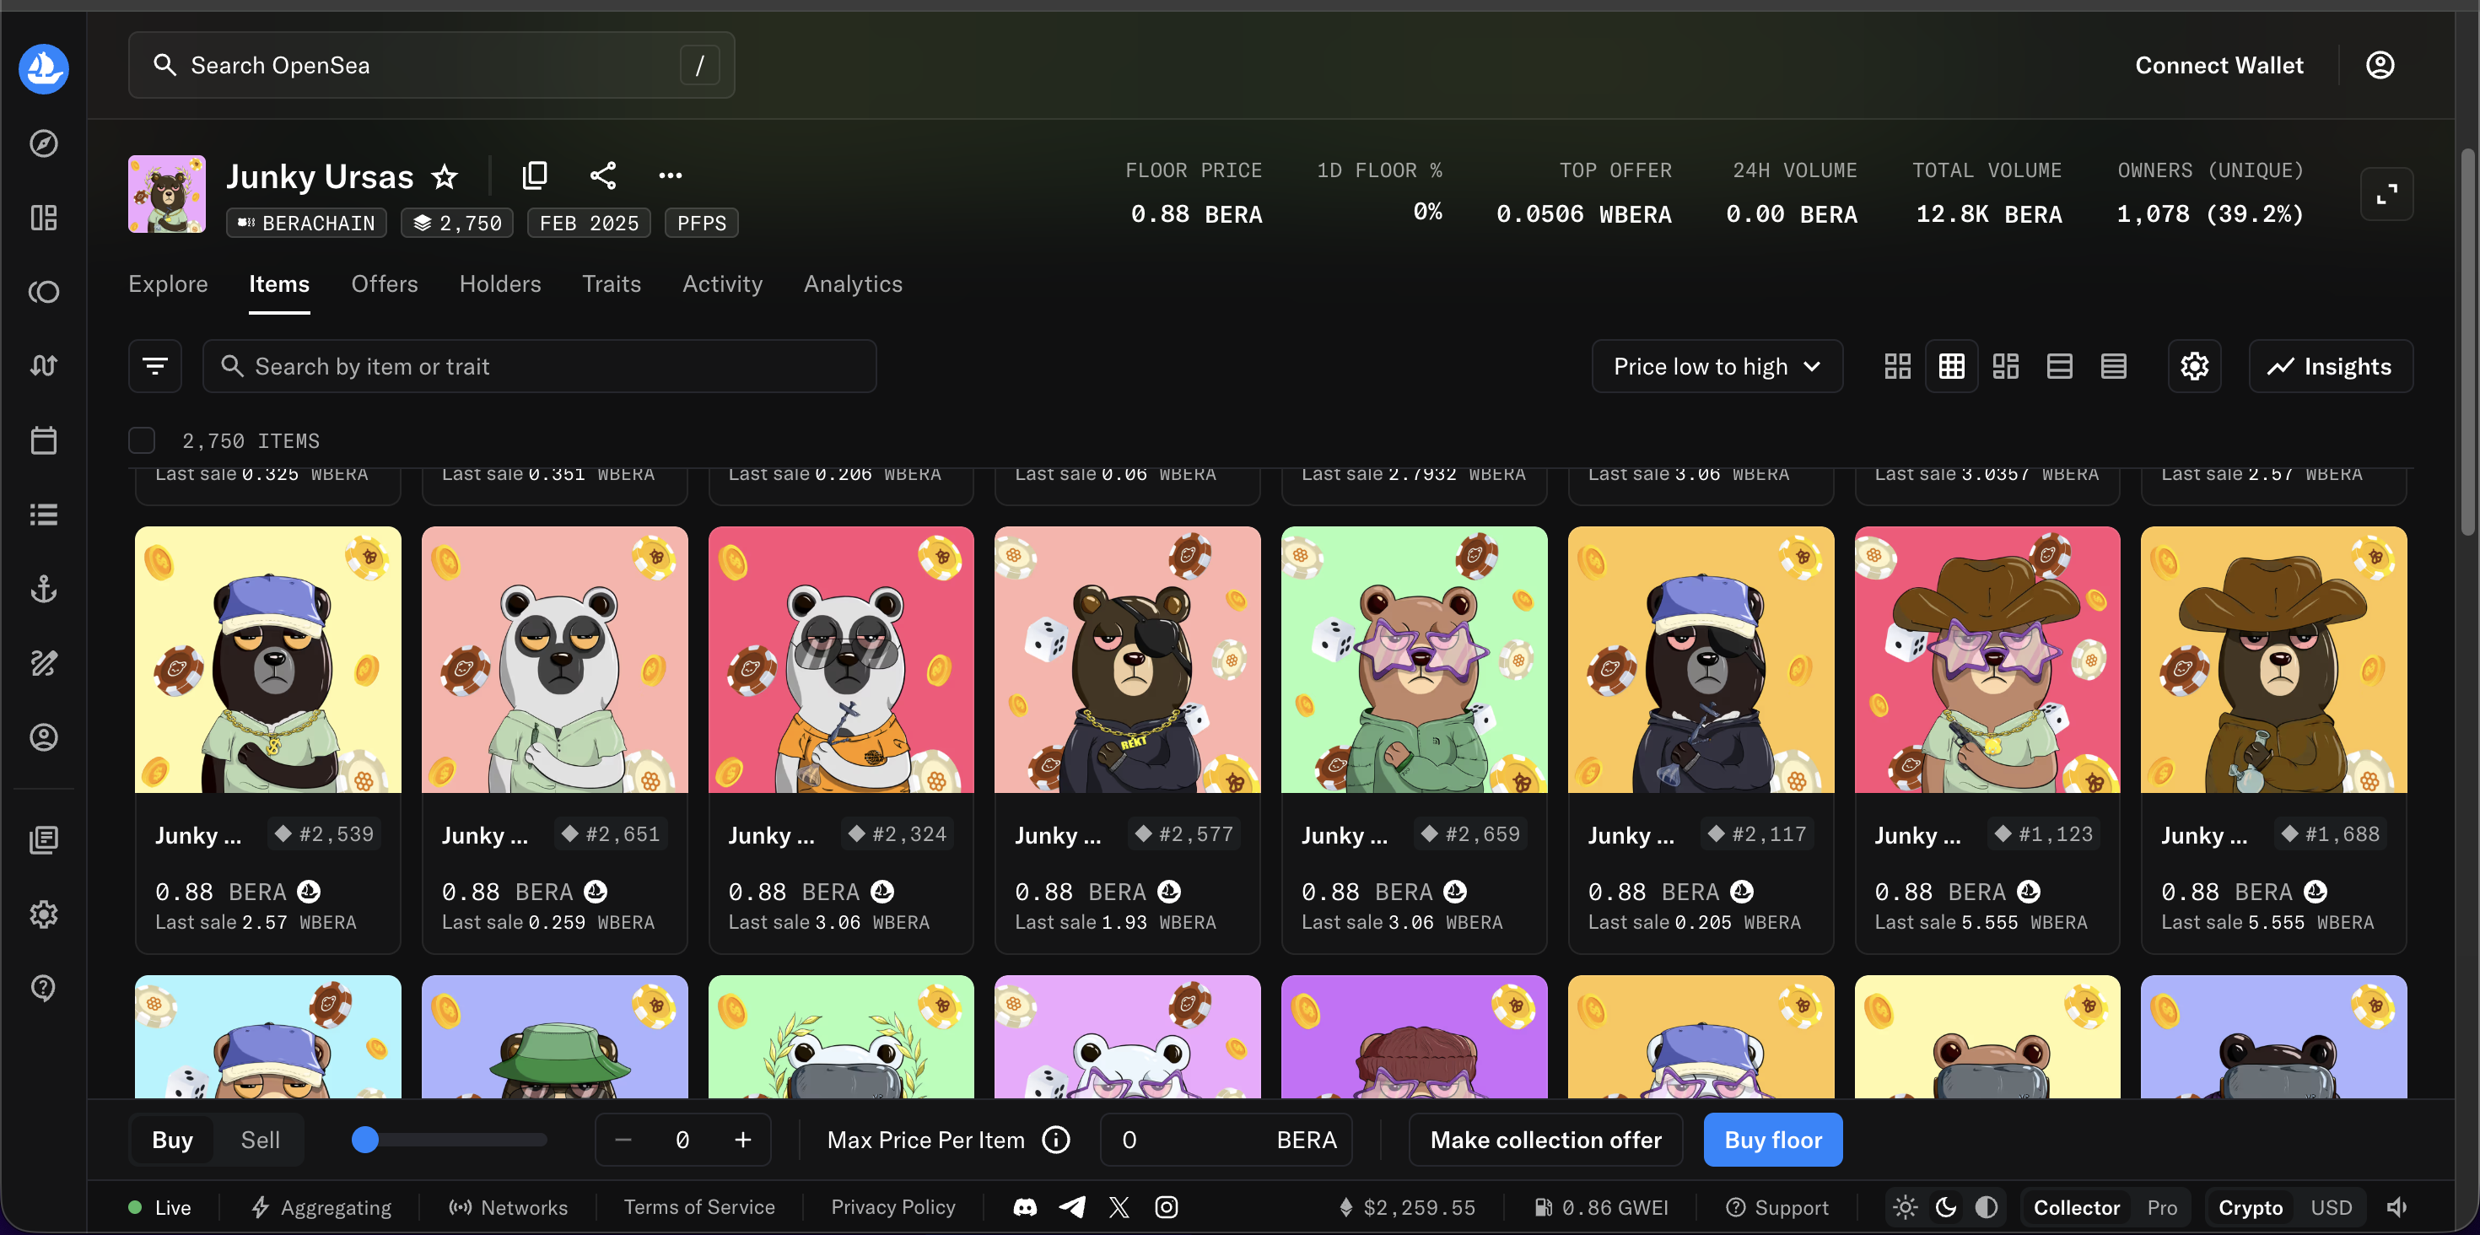Switch to the list view layout
Screen dimensions: 2480x1235
click(2059, 366)
